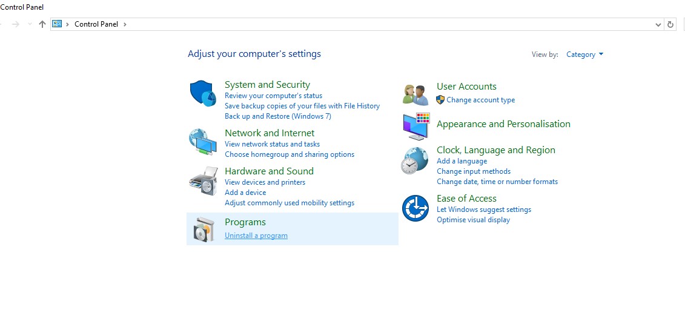Adjust commonly used mobility settings
The width and height of the screenshot is (685, 330).
pyautogui.click(x=290, y=202)
